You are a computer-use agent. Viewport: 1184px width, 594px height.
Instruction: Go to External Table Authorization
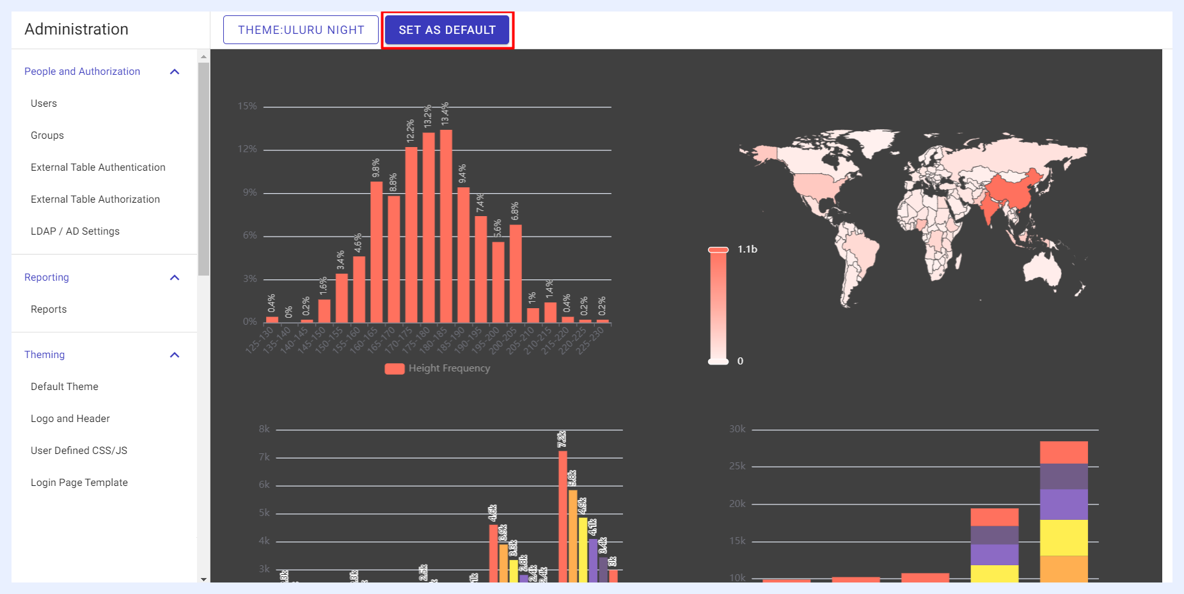(x=95, y=199)
